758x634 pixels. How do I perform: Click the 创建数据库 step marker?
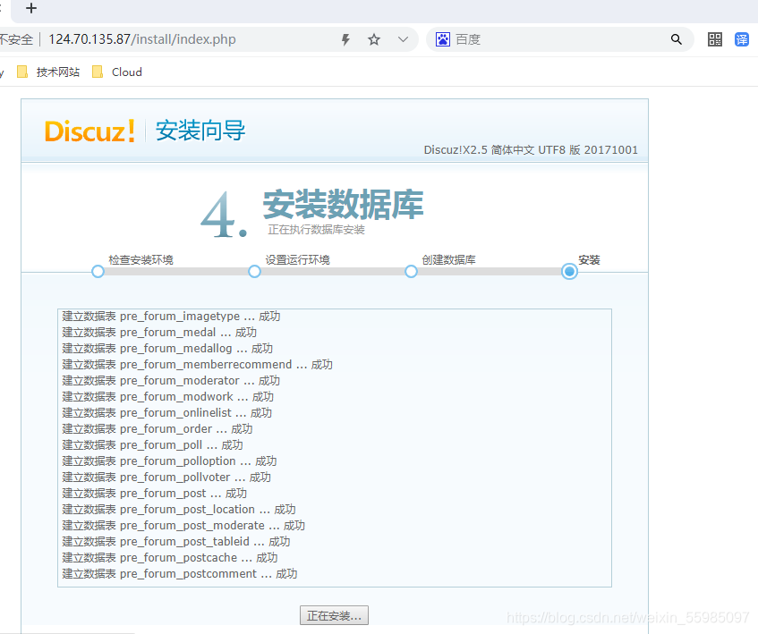point(411,271)
